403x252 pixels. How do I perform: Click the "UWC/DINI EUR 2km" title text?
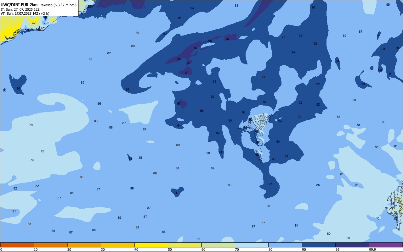[19, 5]
